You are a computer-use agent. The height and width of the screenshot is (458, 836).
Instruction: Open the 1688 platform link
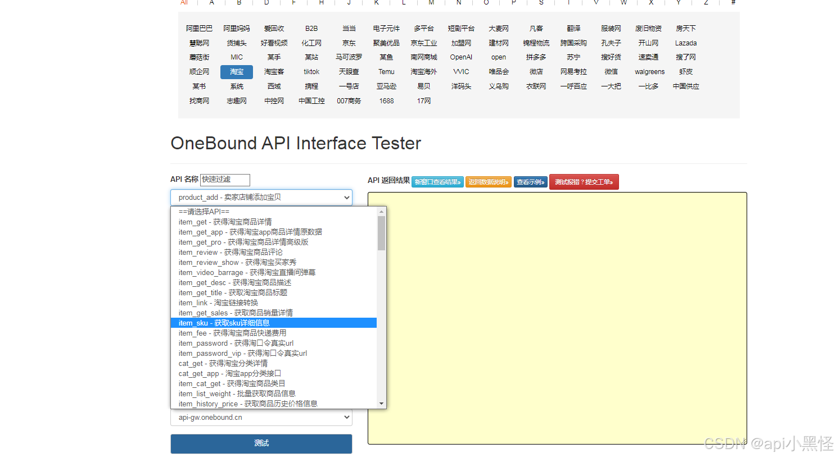pos(386,101)
